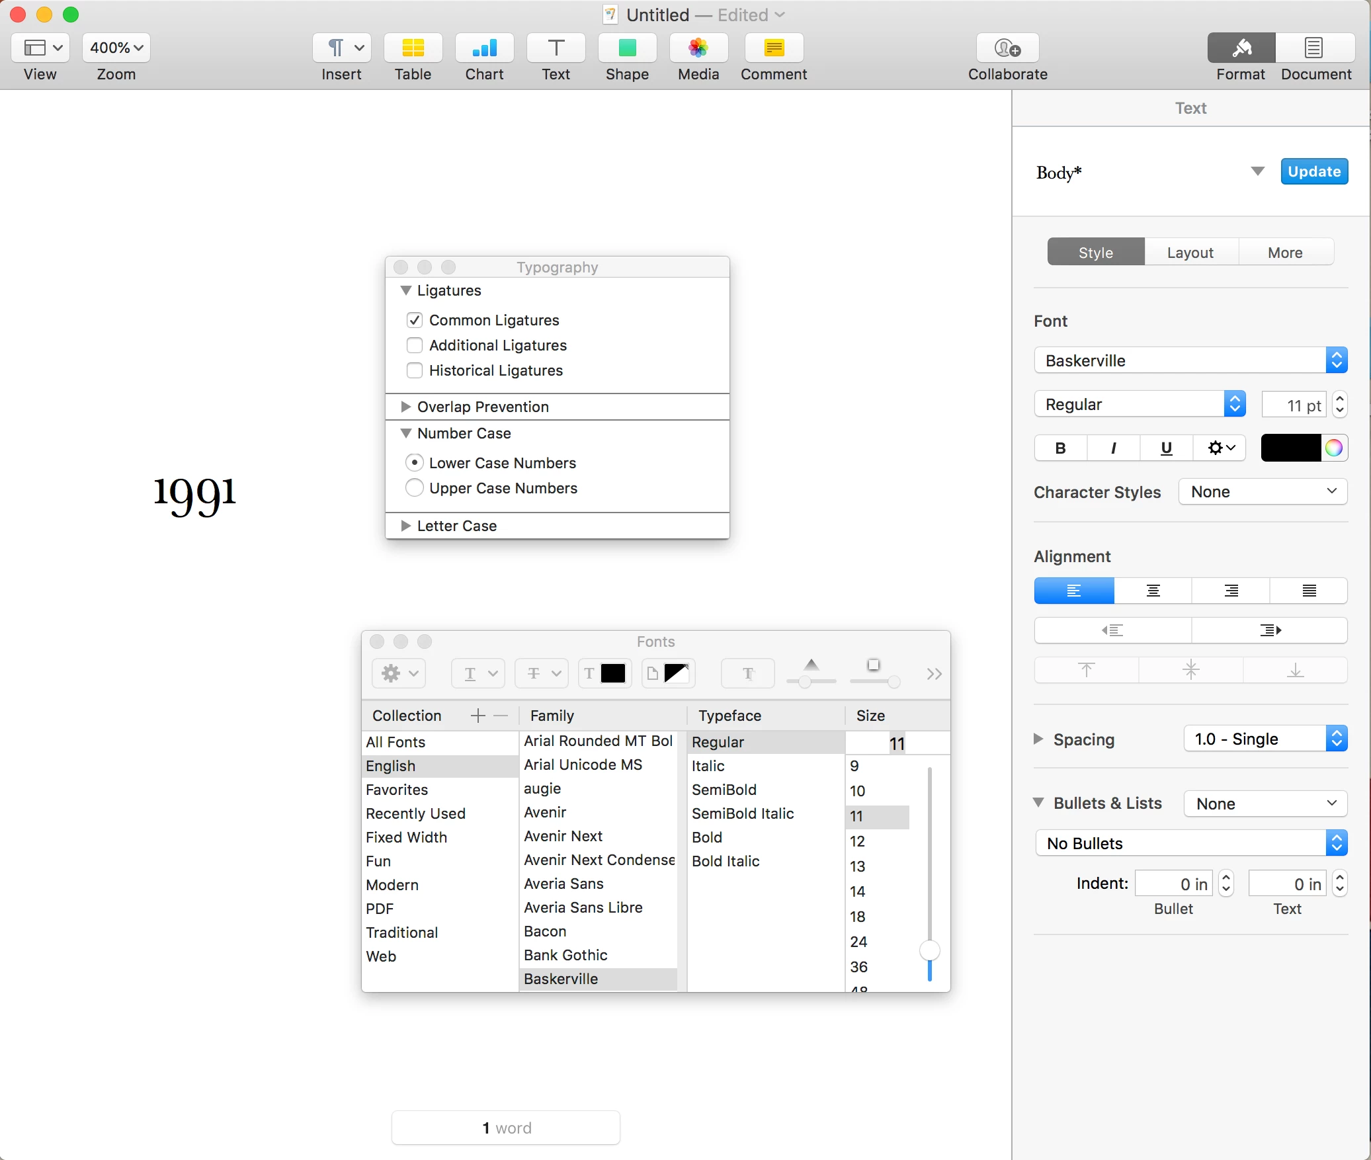Click the increase indent icon

click(x=1269, y=630)
